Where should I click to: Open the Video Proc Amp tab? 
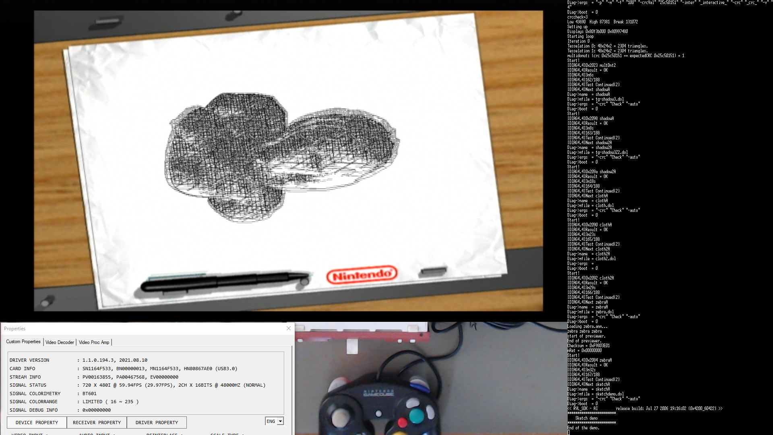(94, 342)
